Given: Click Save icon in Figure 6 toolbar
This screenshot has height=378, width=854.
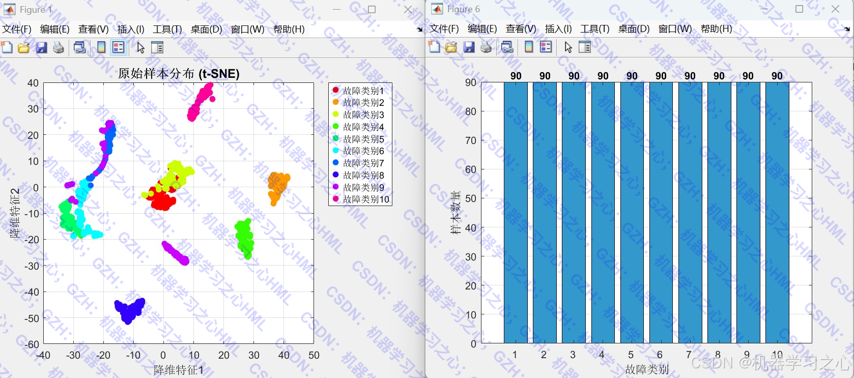Looking at the screenshot, I should 469,47.
